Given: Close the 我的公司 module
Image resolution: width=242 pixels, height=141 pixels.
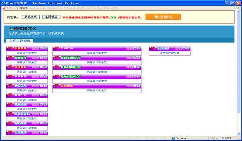Looking at the screenshot, I should 45,86.
